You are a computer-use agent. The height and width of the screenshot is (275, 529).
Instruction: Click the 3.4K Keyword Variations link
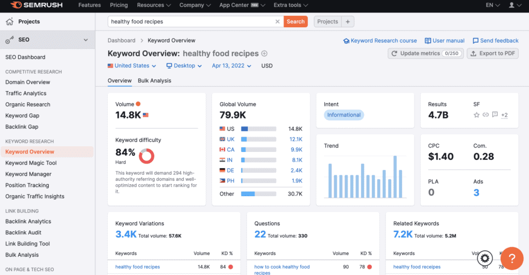tap(126, 234)
